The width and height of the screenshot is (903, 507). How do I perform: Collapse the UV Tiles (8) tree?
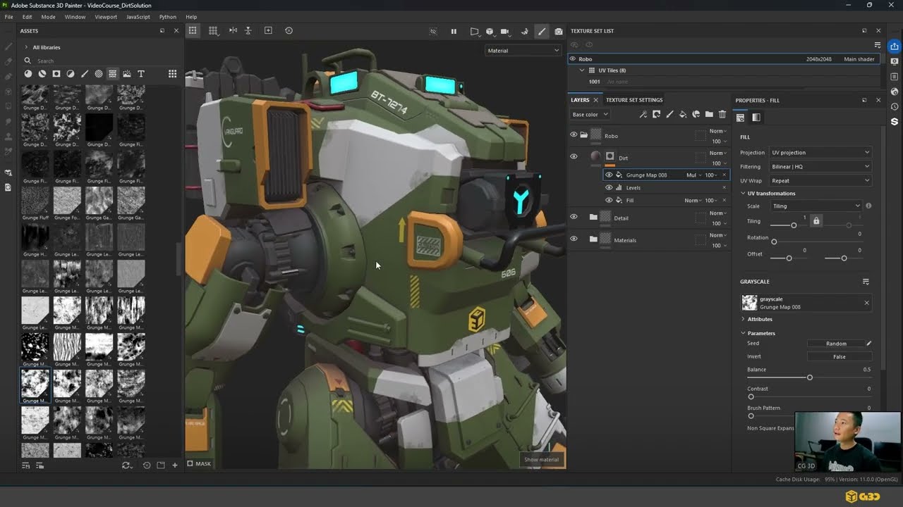click(582, 70)
